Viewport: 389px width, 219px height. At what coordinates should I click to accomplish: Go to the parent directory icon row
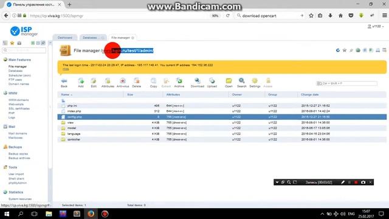(63, 100)
